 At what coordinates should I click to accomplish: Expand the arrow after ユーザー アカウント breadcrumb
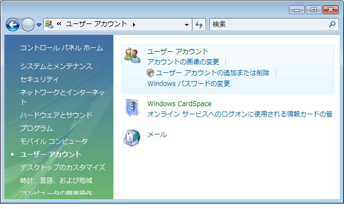click(x=134, y=24)
